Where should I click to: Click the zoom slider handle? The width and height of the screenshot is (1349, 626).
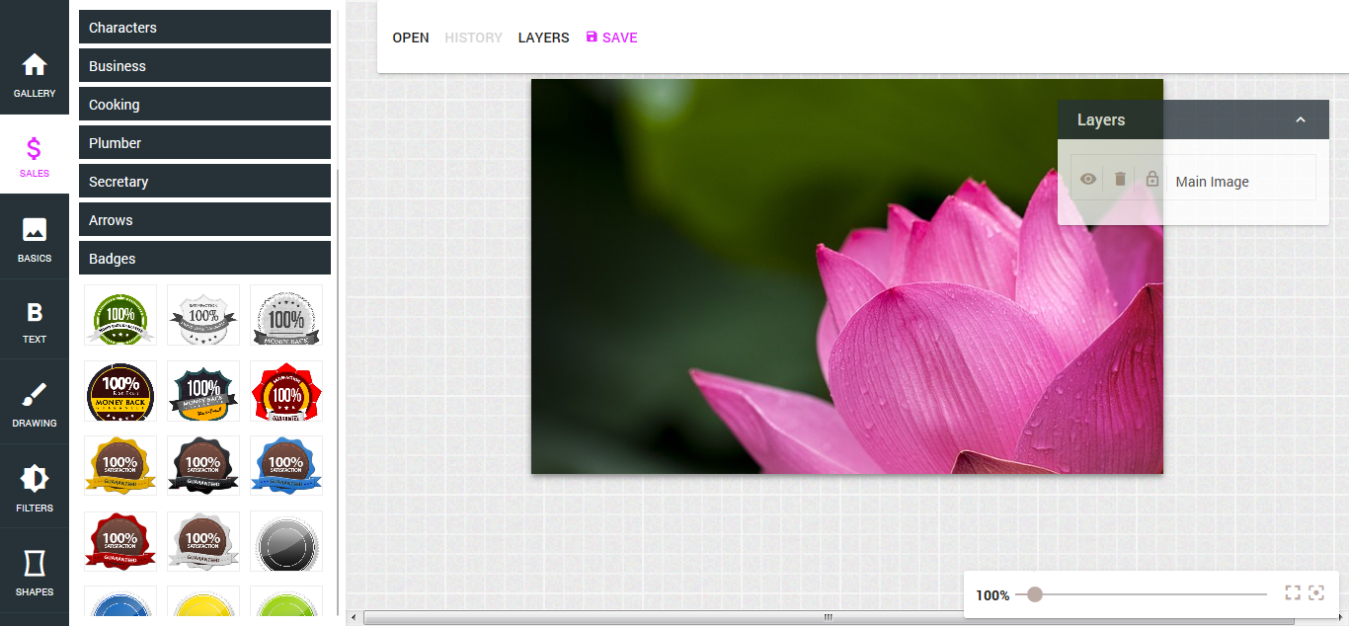(1034, 594)
